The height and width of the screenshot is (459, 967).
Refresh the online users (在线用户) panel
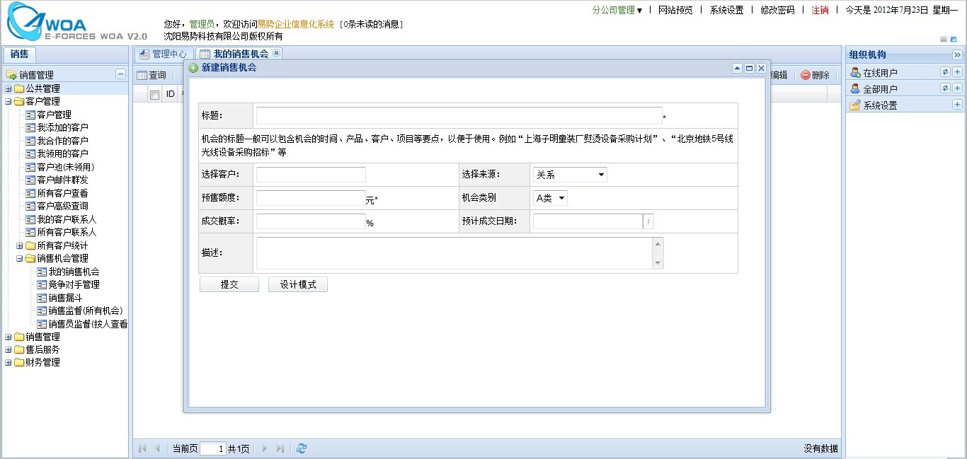tap(944, 72)
